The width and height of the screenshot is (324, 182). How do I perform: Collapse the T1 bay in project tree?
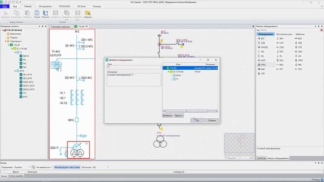pos(15,53)
